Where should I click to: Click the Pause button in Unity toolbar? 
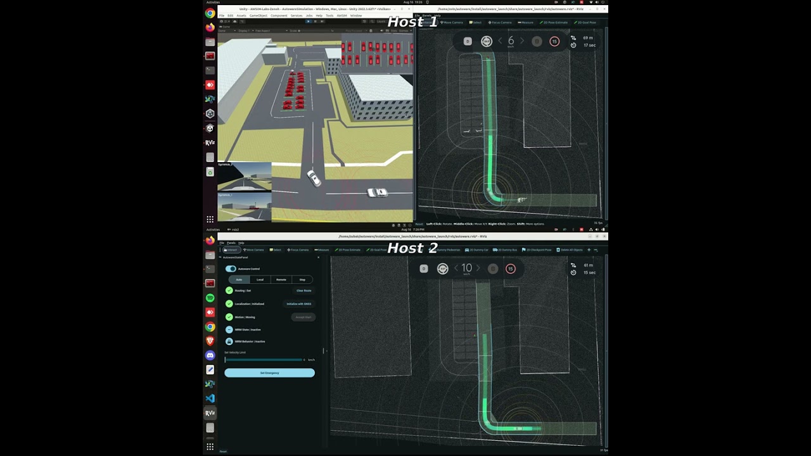pyautogui.click(x=316, y=22)
